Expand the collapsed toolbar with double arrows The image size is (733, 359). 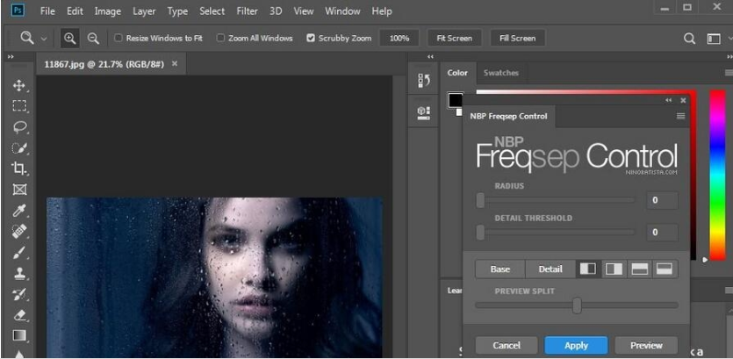click(x=11, y=57)
